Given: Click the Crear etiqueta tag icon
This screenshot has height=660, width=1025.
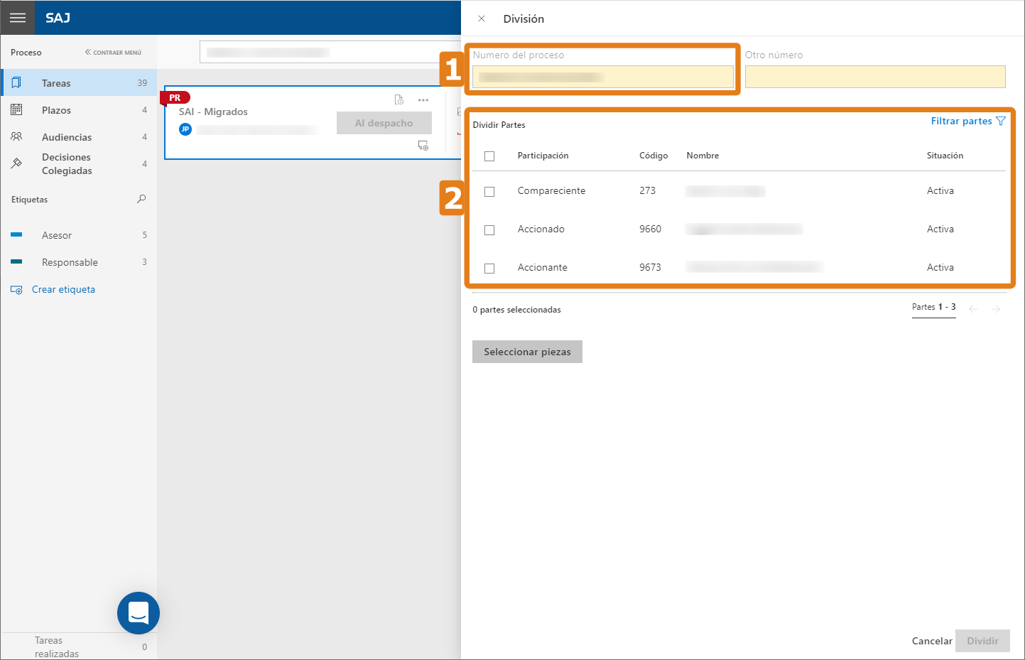Looking at the screenshot, I should [x=16, y=290].
